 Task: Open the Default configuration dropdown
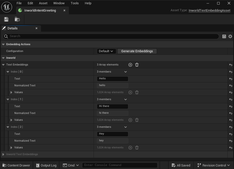[106, 51]
